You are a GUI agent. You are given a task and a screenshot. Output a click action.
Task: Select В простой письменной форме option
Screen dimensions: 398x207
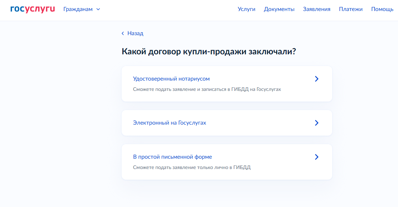pos(227,162)
